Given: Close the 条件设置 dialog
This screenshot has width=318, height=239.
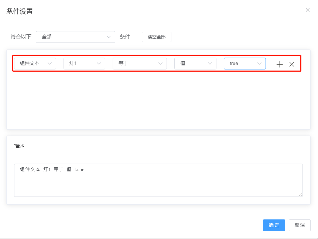Looking at the screenshot, I should 307,10.
